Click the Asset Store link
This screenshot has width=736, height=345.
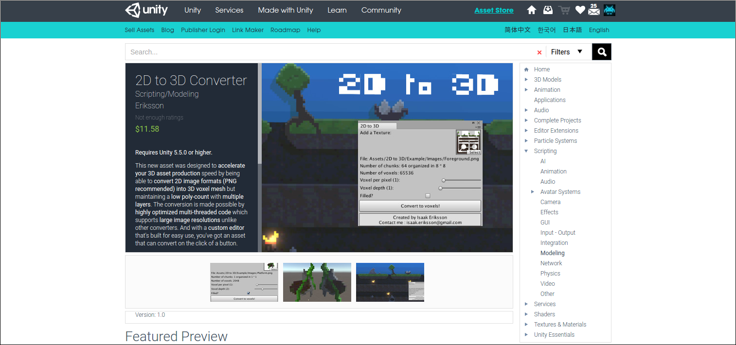click(x=494, y=10)
